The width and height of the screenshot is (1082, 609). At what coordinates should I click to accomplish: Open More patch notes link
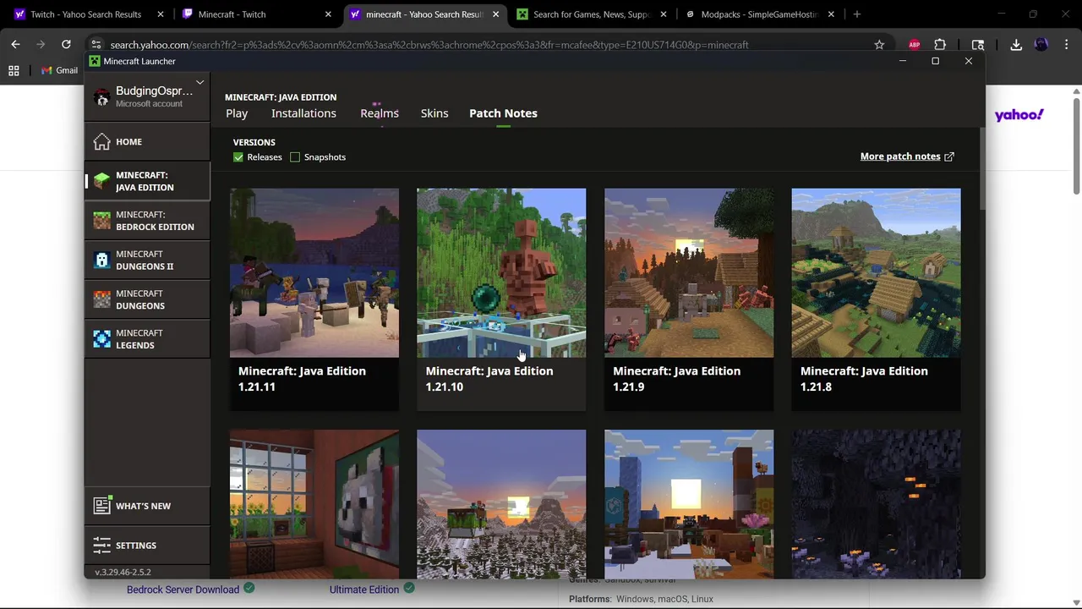907,156
